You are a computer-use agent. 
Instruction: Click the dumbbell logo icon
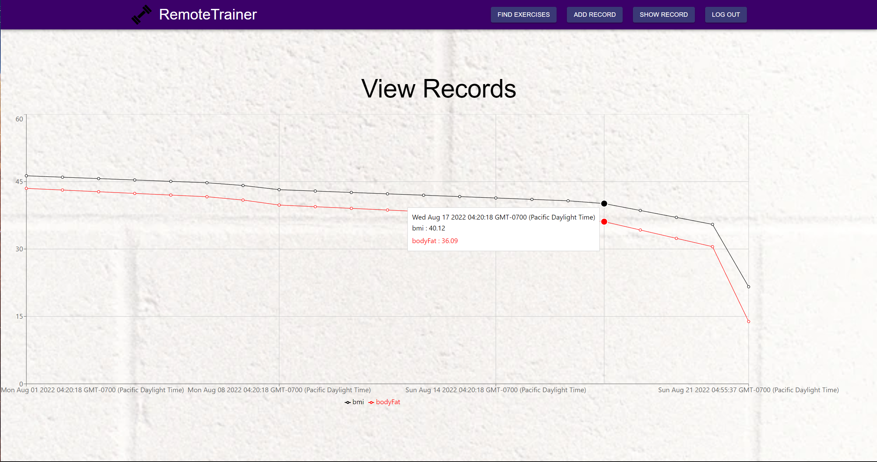[x=141, y=15]
